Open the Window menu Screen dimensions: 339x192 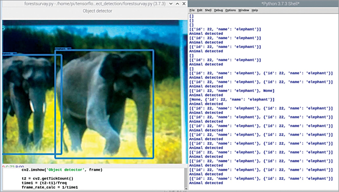click(x=244, y=10)
